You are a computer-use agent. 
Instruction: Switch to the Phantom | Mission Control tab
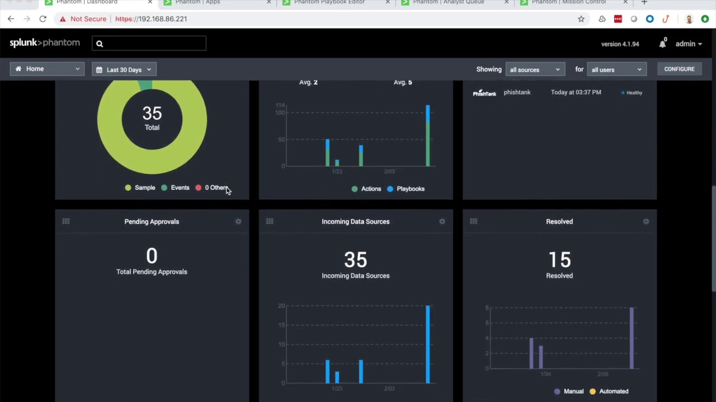[572, 3]
